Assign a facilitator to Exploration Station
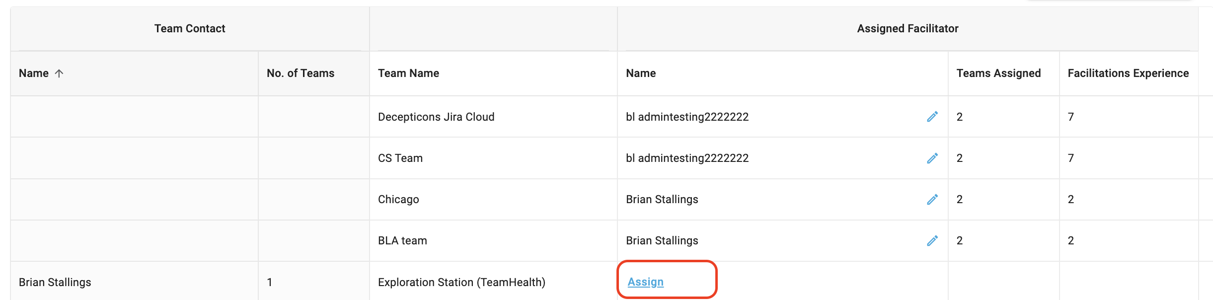 click(645, 282)
